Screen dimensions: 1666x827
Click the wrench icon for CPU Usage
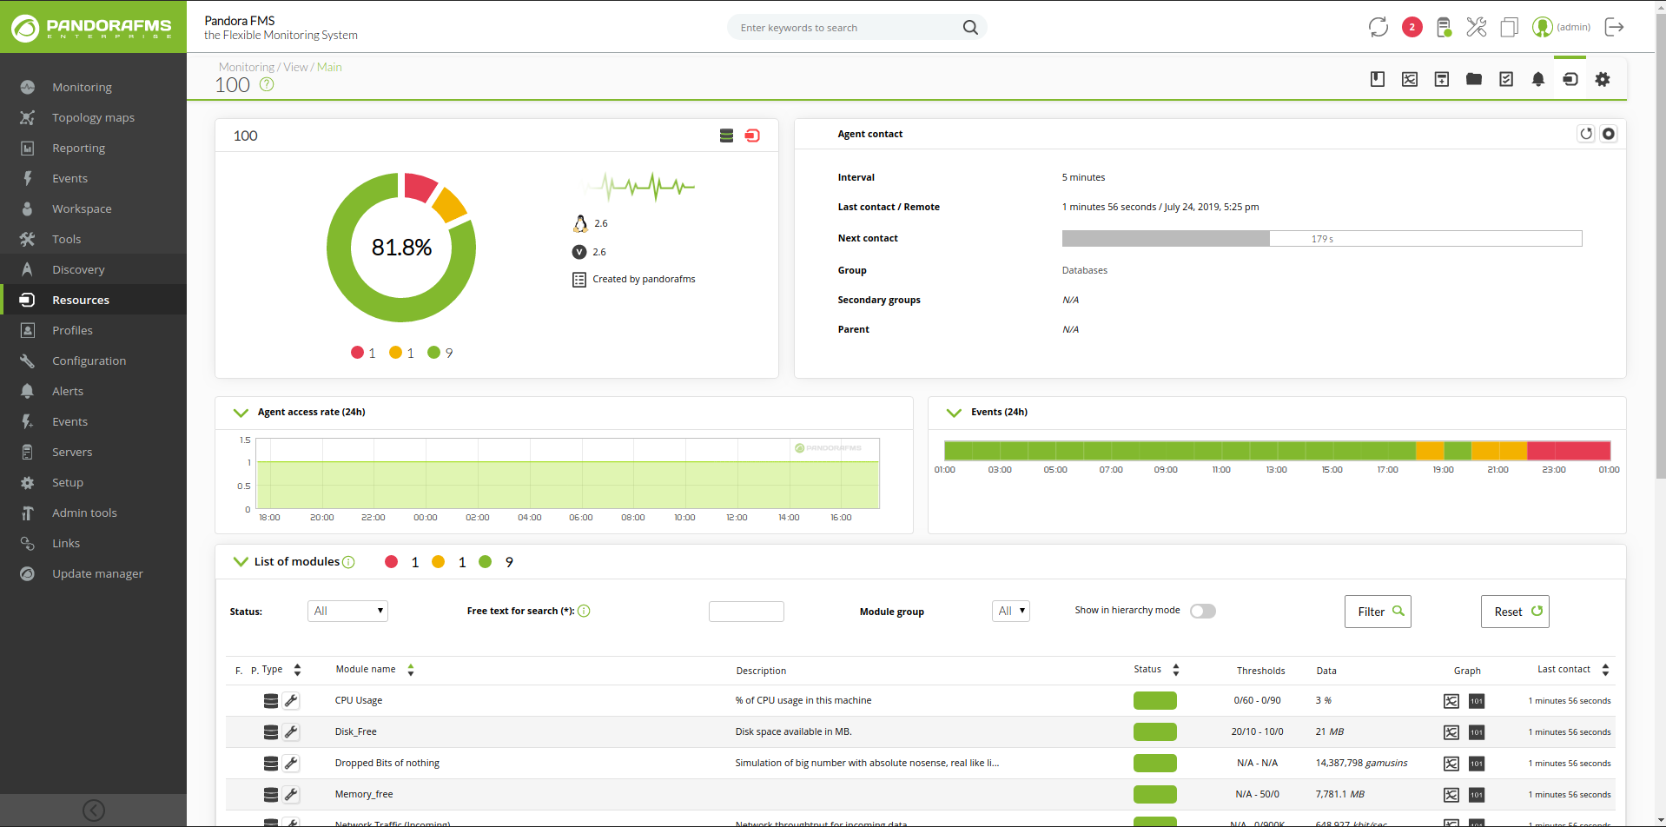click(x=291, y=700)
